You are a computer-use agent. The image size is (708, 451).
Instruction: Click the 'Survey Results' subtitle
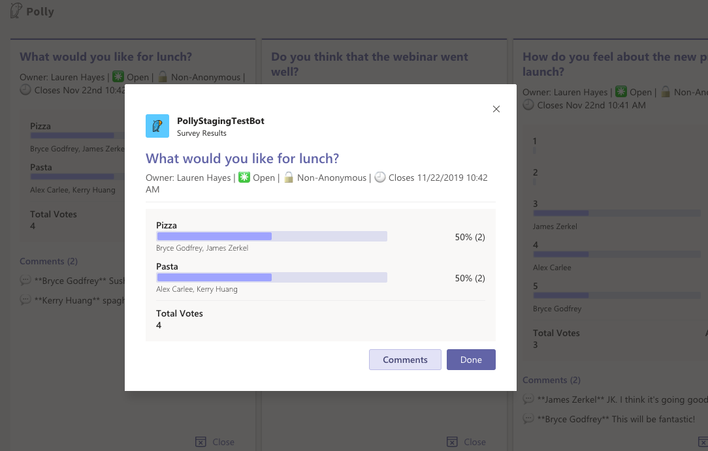pos(201,133)
